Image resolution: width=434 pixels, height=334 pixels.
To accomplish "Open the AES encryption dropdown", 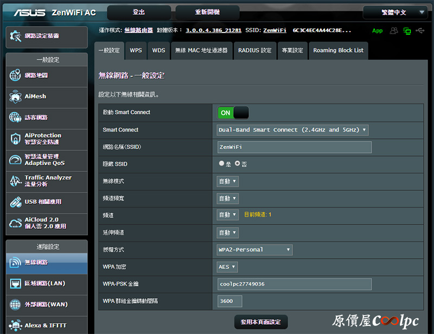I will tap(227, 267).
